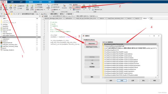Expand Clear Workspace dropdown arrow
Image resolution: width=168 pixels, height=94 pixels.
pos(44,10)
